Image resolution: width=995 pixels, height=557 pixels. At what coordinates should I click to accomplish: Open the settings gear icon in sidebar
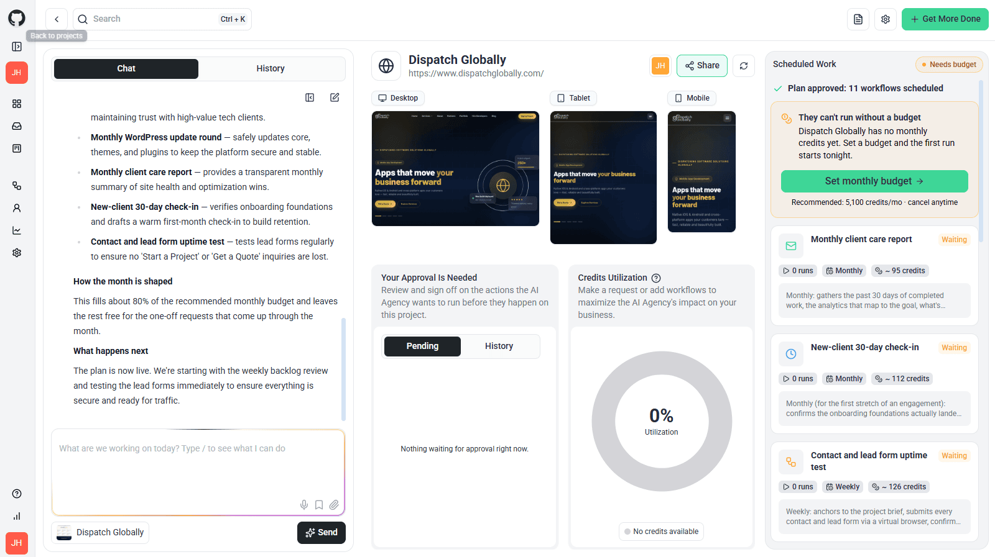coord(17,253)
